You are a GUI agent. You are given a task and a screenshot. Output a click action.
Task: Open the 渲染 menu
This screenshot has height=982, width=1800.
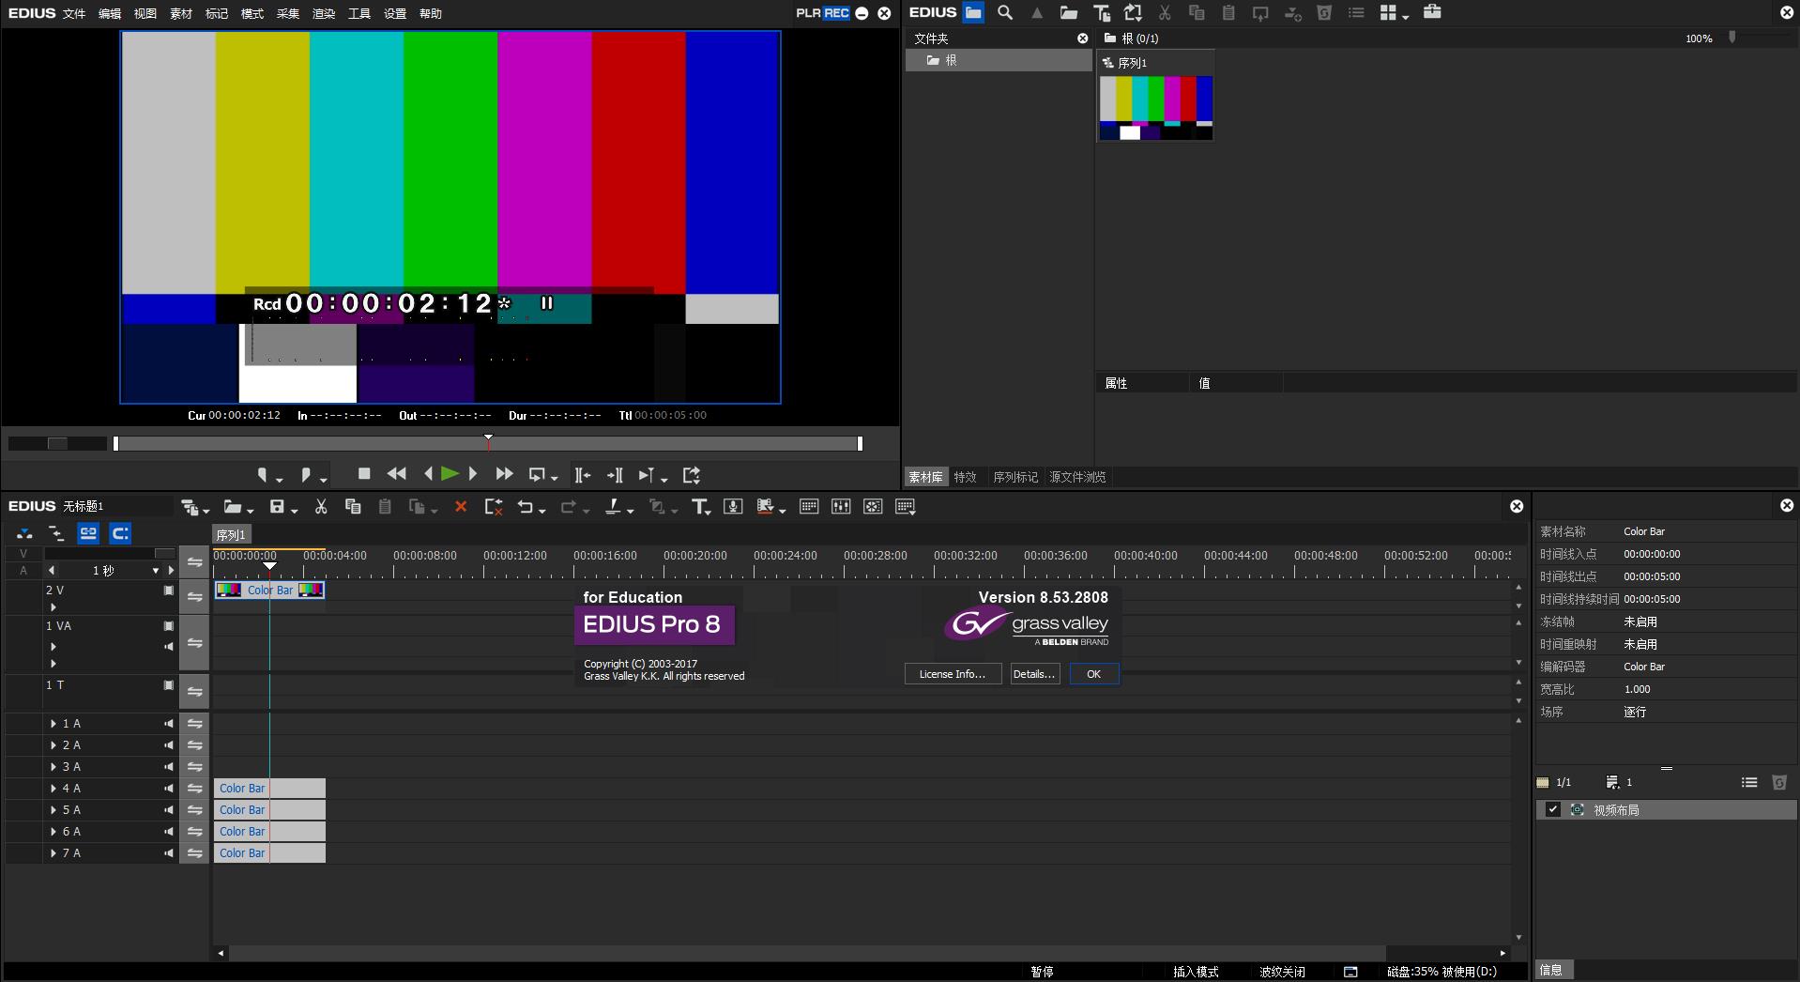324,14
